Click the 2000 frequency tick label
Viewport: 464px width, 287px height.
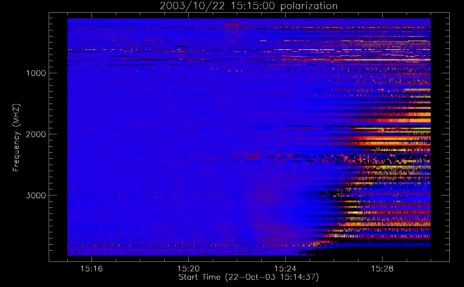[36, 134]
